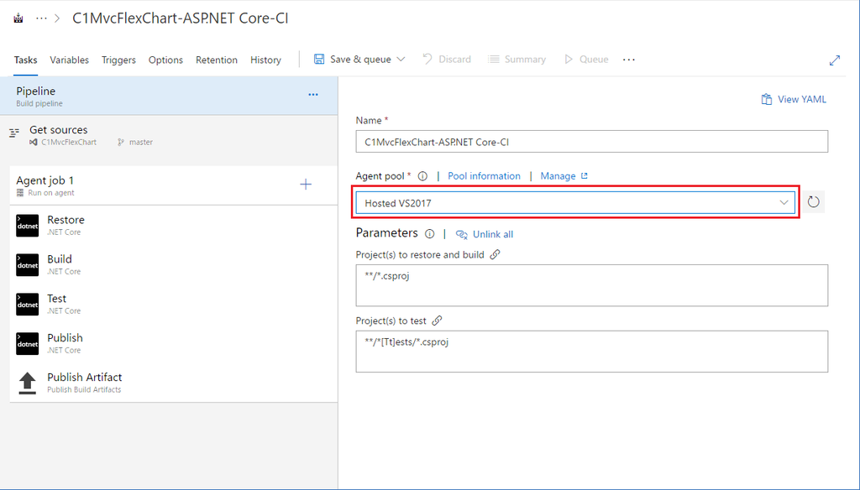
Task: Select the Publish Artifact task
Action: [173, 383]
